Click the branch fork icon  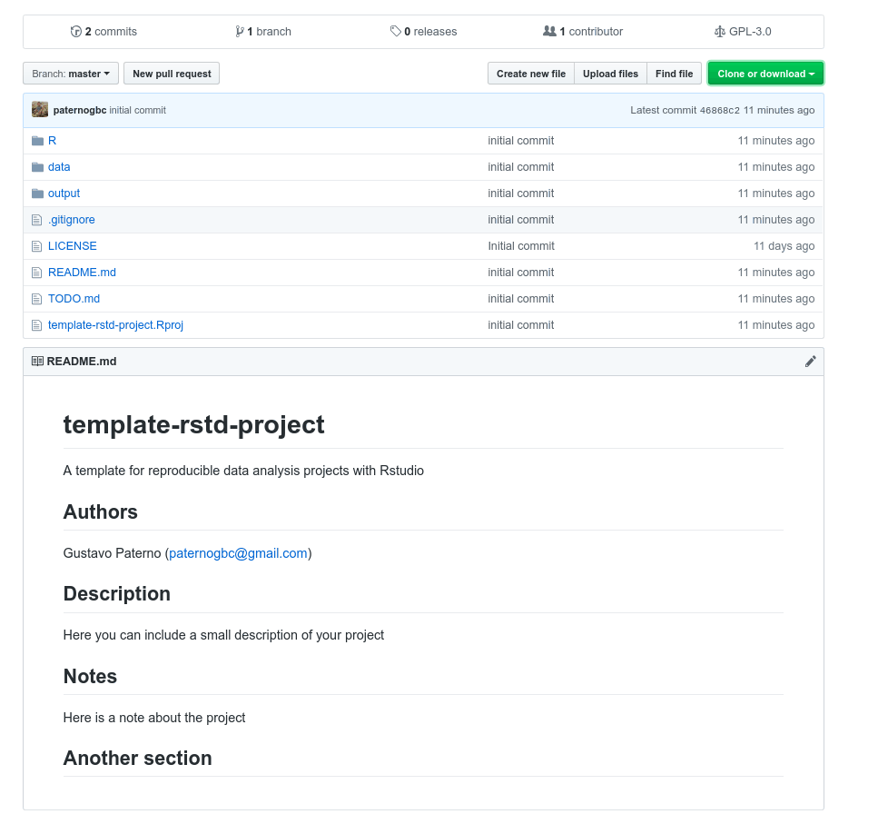pos(240,32)
